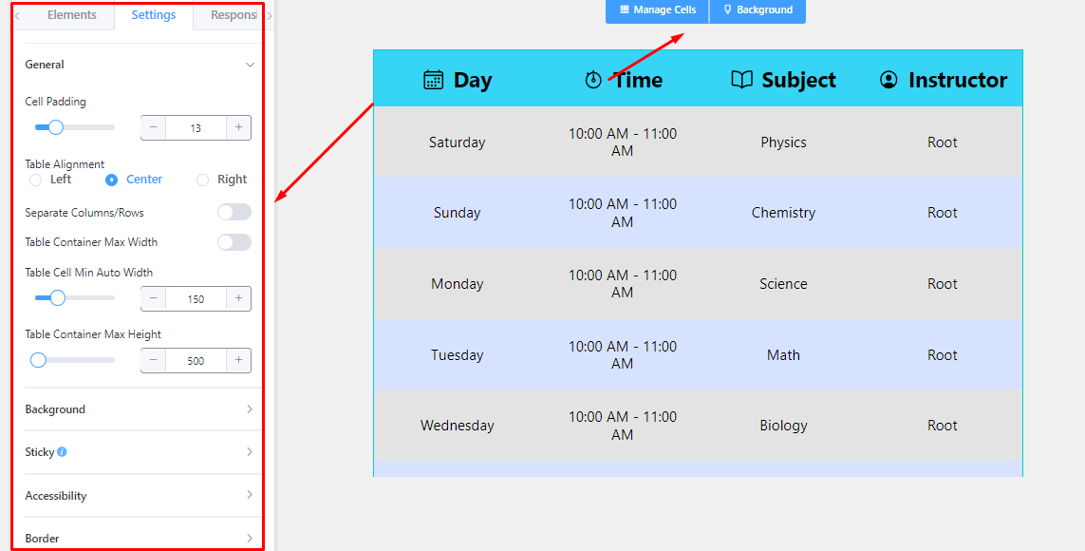Click the right tab scroll arrow
The width and height of the screenshot is (1085, 551).
[270, 15]
